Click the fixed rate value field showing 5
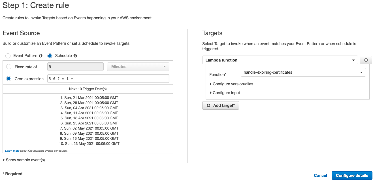375x182 pixels. click(75, 66)
